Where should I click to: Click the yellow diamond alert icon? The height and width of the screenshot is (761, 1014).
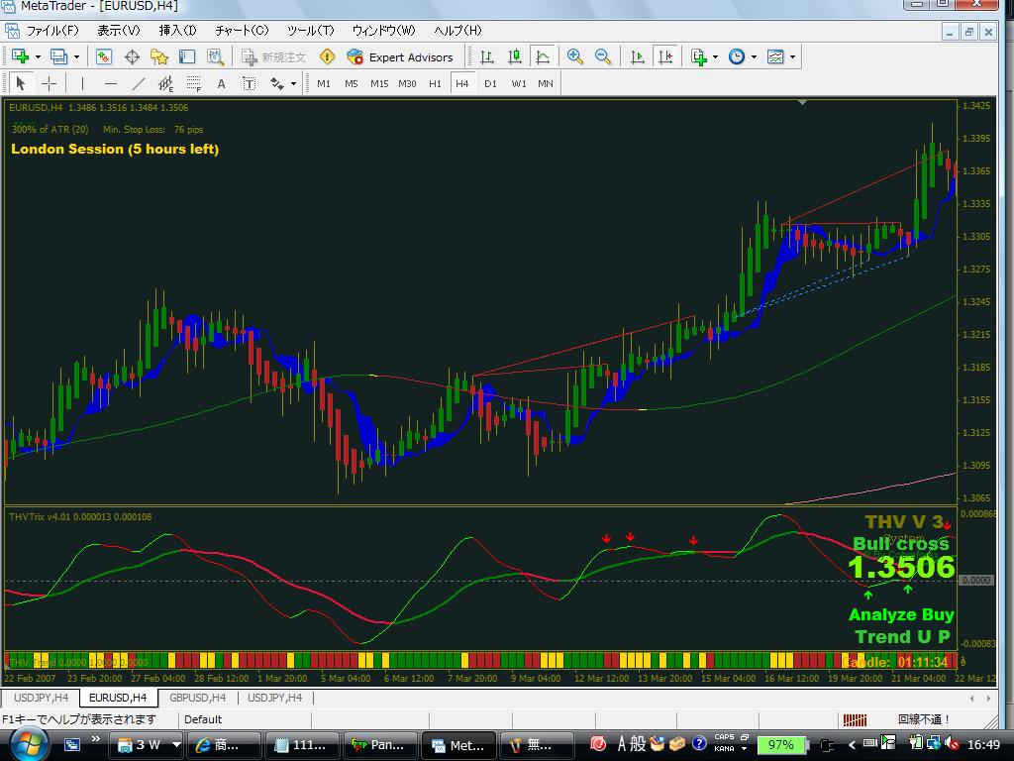(x=327, y=56)
